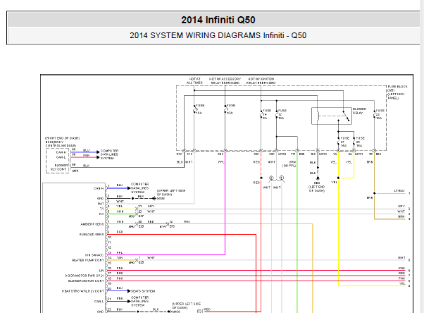Viewport: 424px width, 313px height.
Task: Click the 'HEATER PUMP CONT' pin label
Action: click(x=87, y=260)
